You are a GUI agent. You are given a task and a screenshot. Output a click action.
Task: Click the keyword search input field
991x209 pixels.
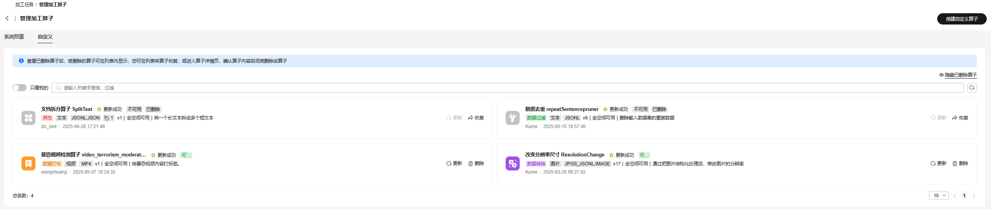[508, 88]
